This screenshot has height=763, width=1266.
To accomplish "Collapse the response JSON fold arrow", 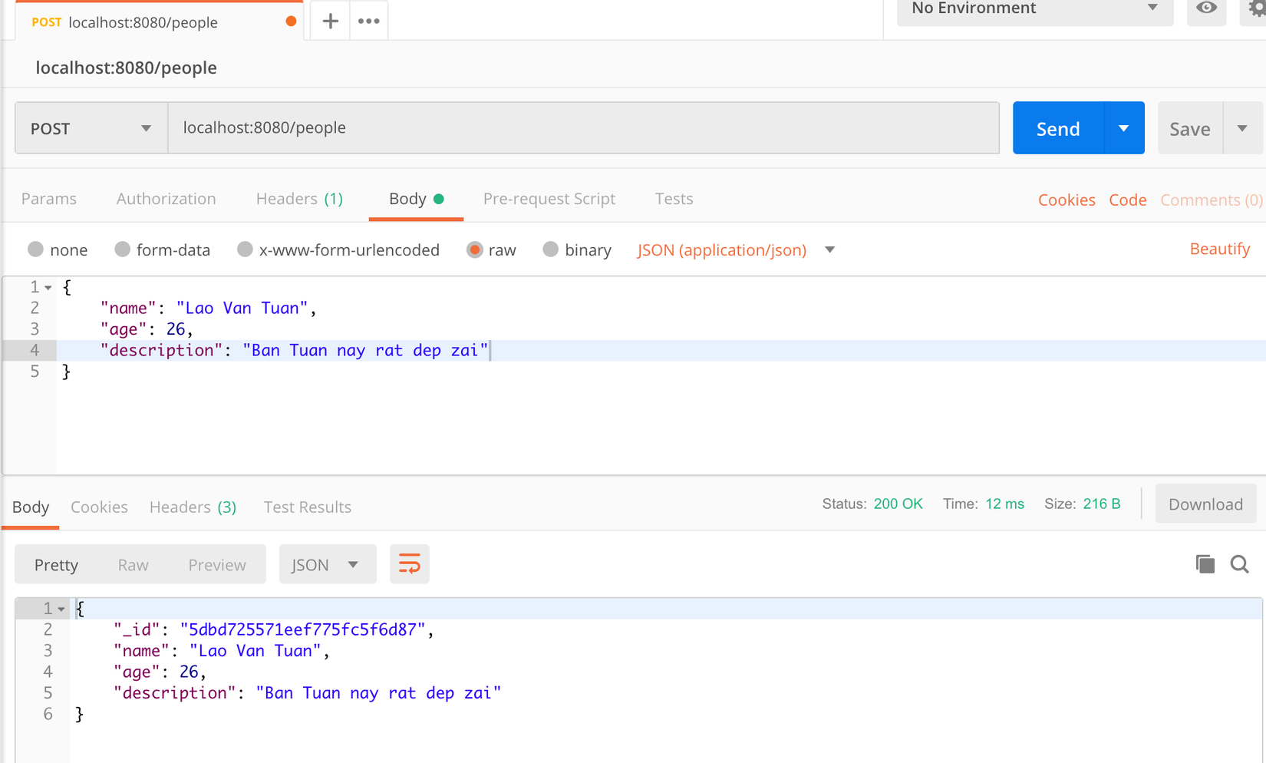I will pyautogui.click(x=61, y=609).
